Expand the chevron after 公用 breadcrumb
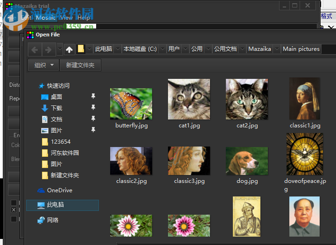This screenshot has width=336, height=245. 208,49
